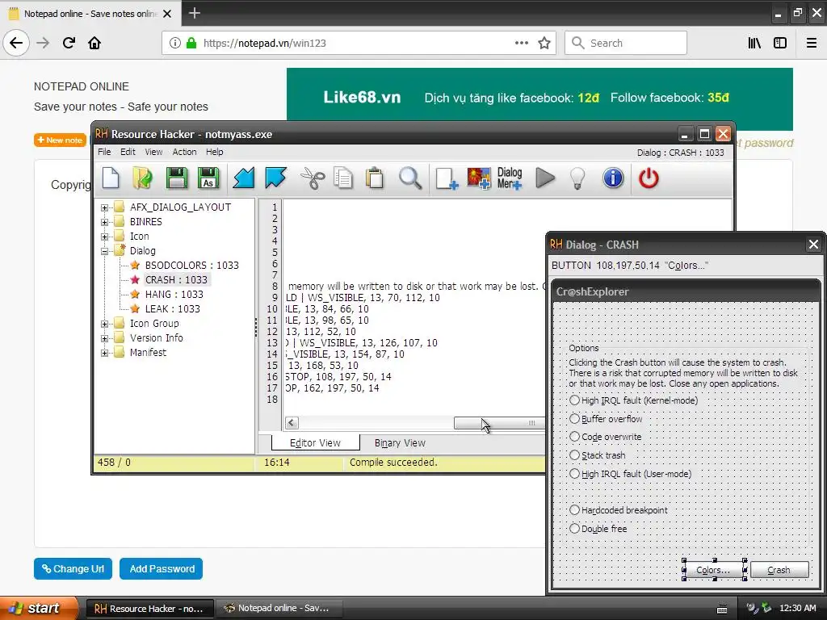827x620 pixels.
Task: Click the Cut scissors icon
Action: click(313, 178)
